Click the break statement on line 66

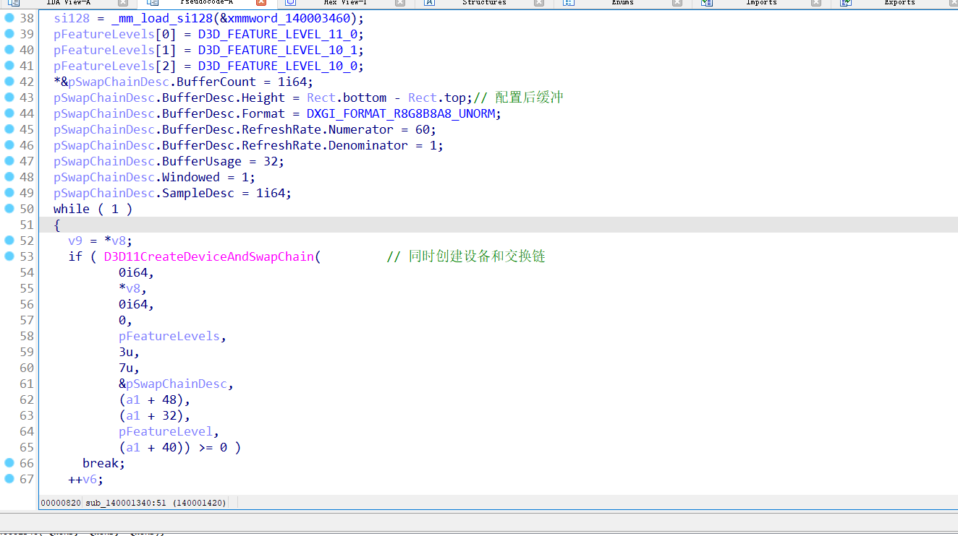pyautogui.click(x=104, y=463)
